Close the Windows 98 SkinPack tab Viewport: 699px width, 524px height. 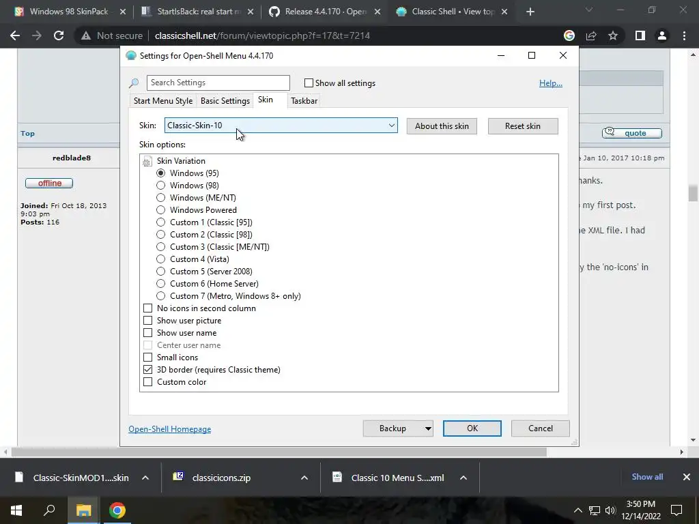(123, 12)
